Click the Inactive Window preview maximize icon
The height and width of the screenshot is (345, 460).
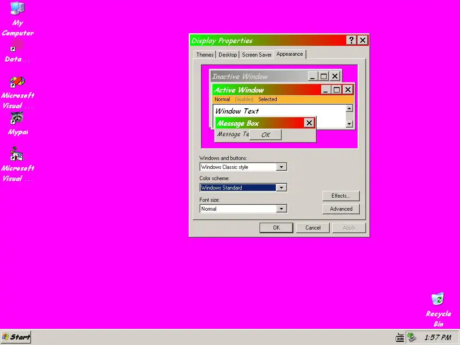323,76
